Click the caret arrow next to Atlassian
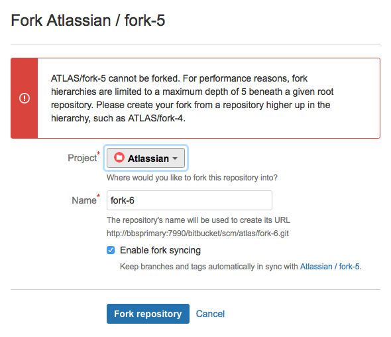 point(175,159)
